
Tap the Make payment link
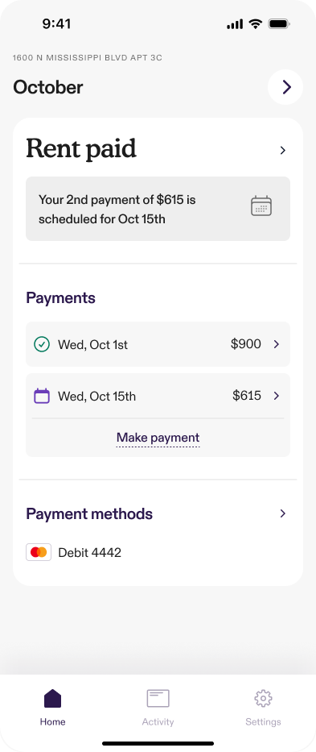point(158,438)
